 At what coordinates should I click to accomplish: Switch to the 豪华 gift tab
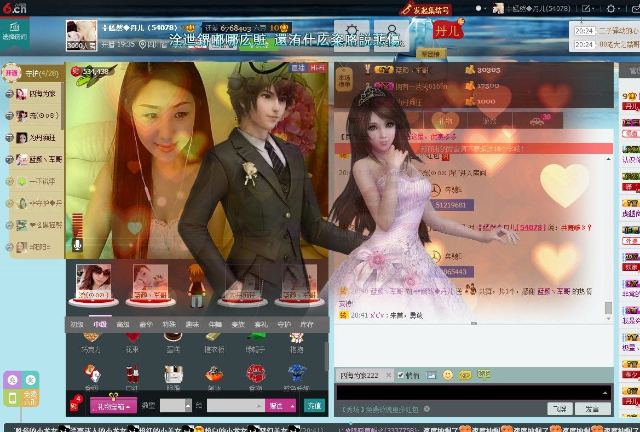click(x=146, y=324)
